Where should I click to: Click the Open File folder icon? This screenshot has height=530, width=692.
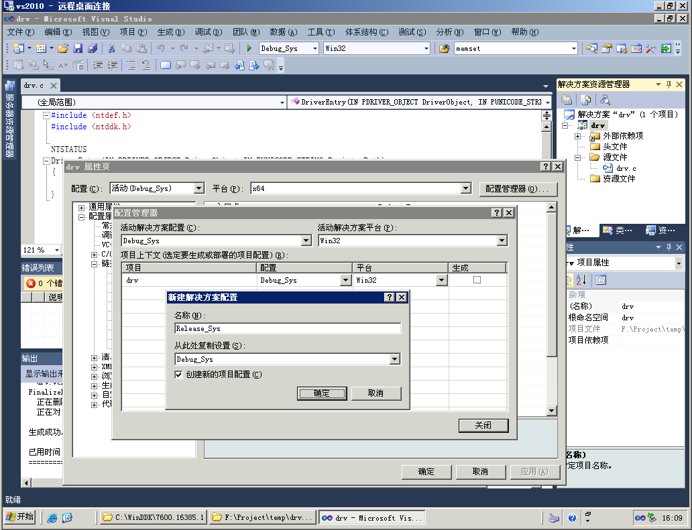(x=63, y=48)
